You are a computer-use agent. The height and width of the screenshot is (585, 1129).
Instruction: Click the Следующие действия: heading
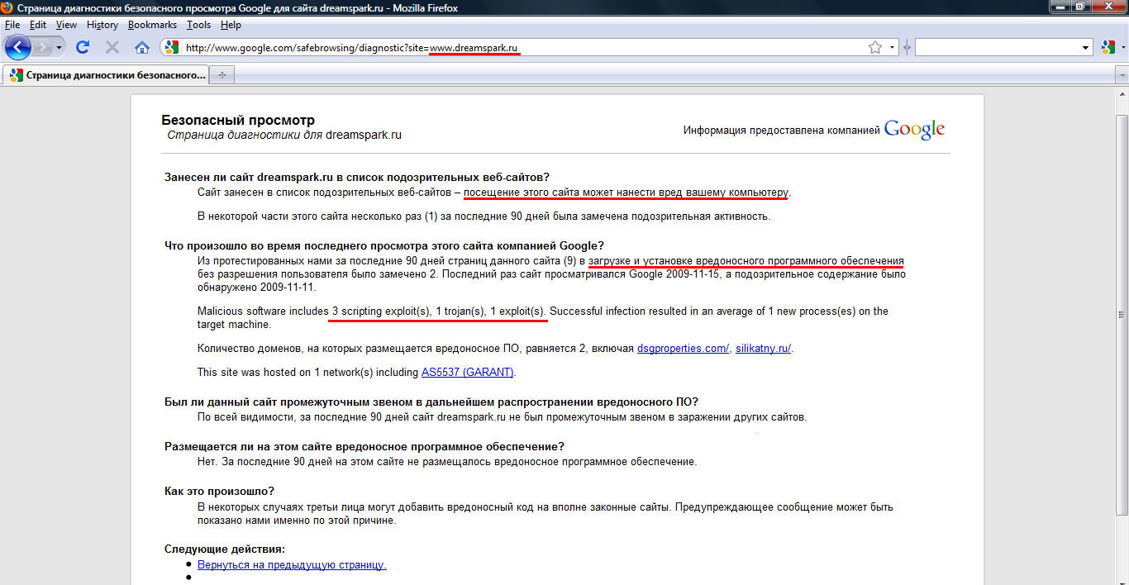225,549
